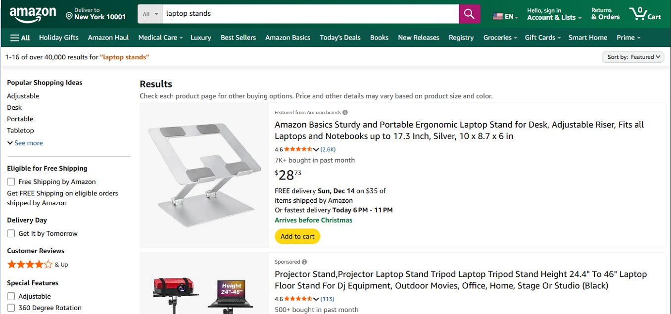The image size is (671, 314).
Task: Open the shopping Cart
Action: pos(645,14)
